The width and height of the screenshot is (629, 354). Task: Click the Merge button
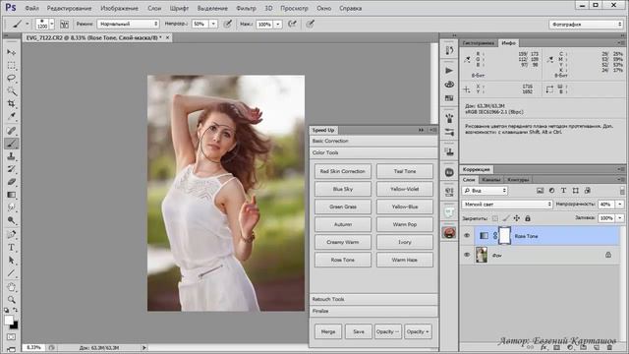click(328, 331)
